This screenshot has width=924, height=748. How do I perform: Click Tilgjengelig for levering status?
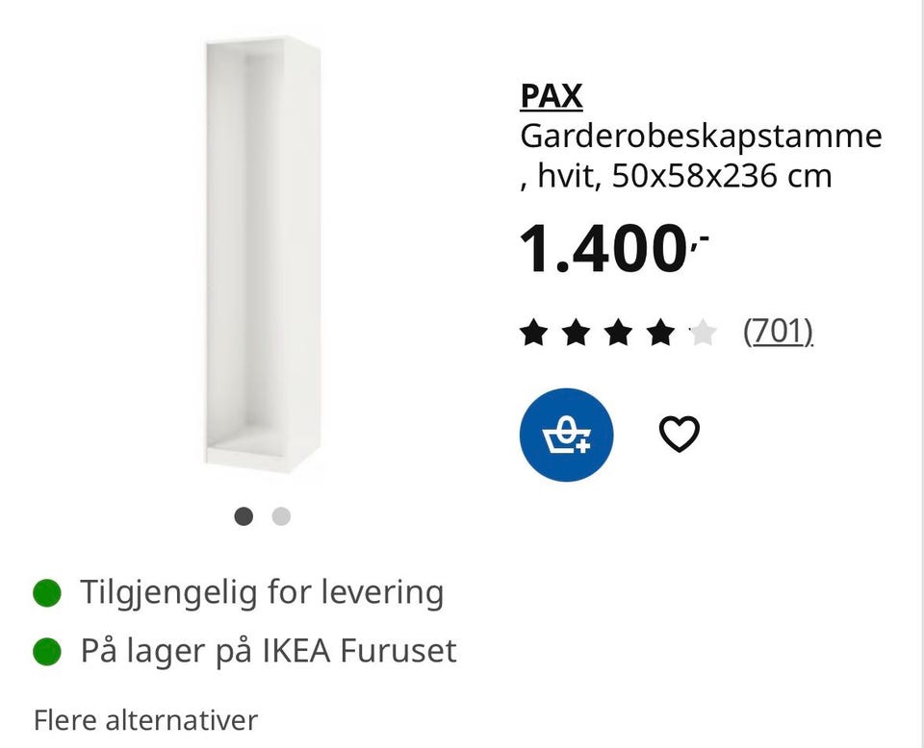[x=262, y=592]
